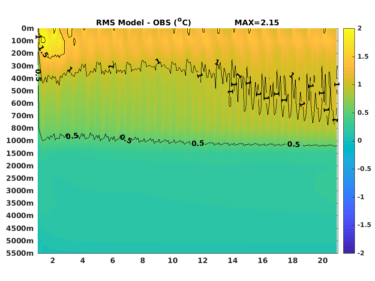Image resolution: width=375 pixels, height=281 pixels.
Task: Click the "1500m" depth label
Action: [20, 153]
